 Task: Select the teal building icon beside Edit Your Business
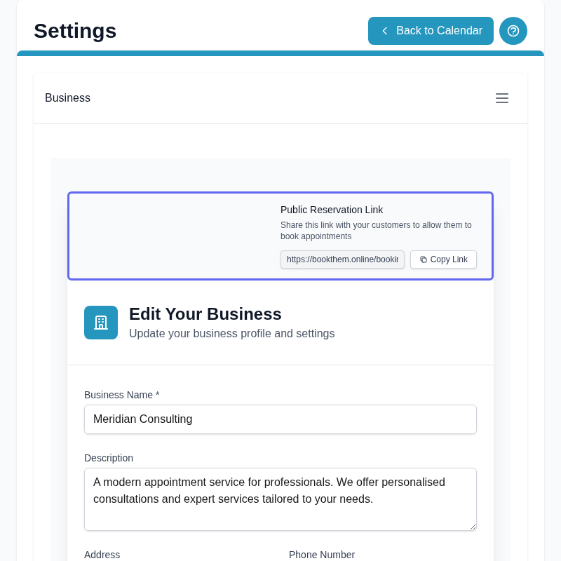tap(101, 323)
